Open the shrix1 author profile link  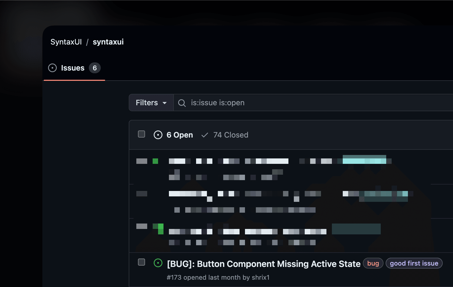(261, 277)
